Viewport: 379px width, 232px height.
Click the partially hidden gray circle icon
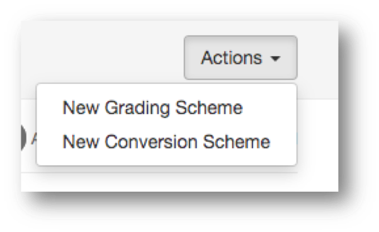click(x=24, y=138)
